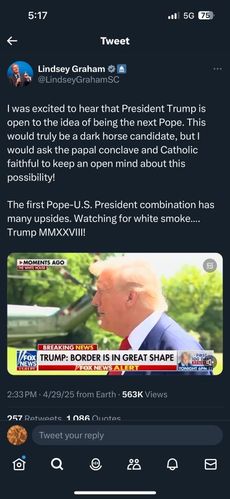The image size is (230, 499).
Task: Open Lindsey Graham's profile picture
Action: (x=20, y=74)
